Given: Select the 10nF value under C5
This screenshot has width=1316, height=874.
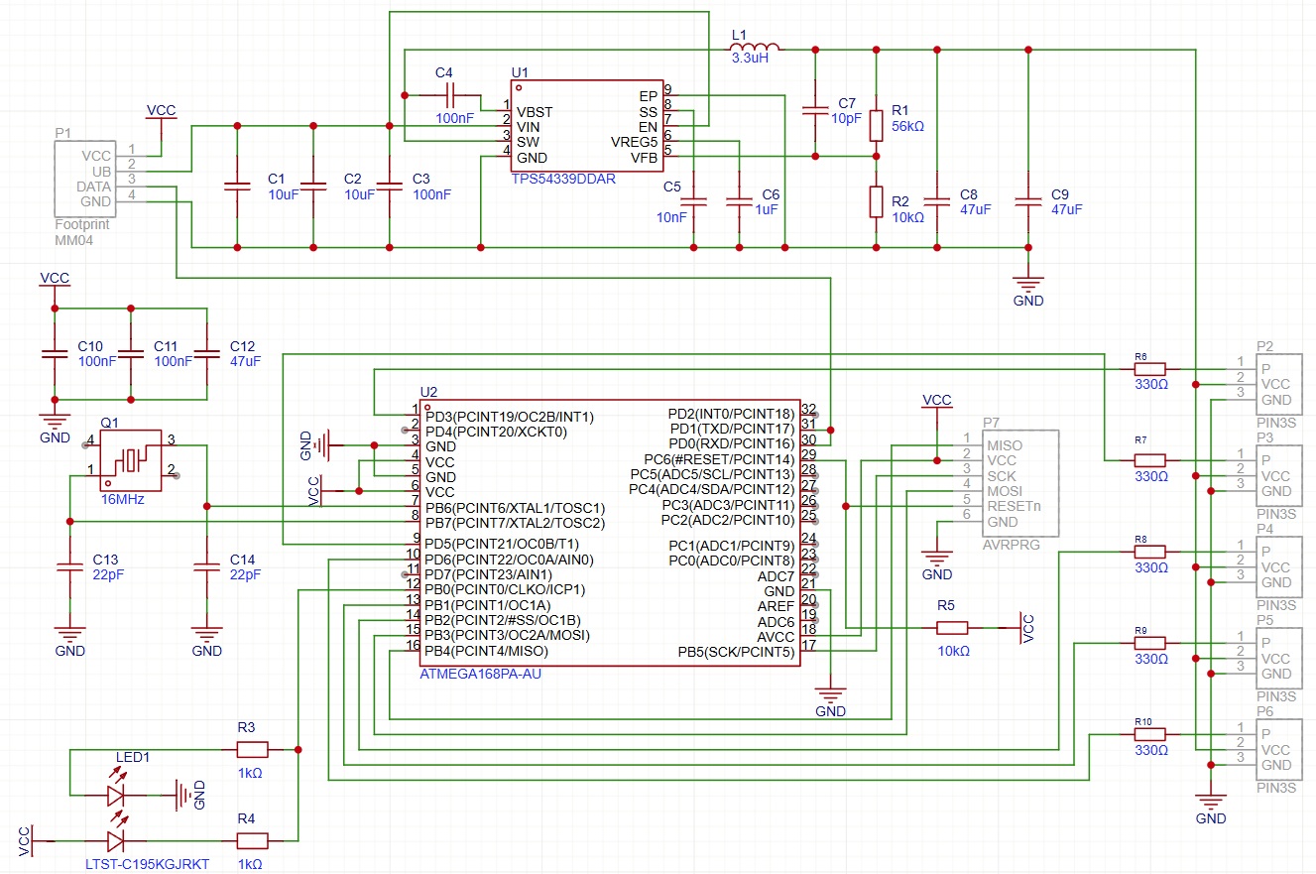Looking at the screenshot, I should pyautogui.click(x=671, y=217).
